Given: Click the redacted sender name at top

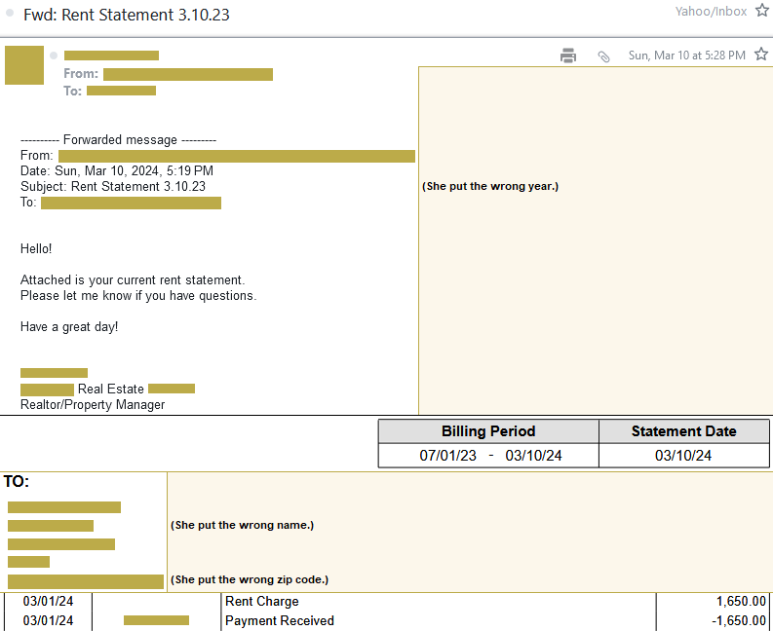Looking at the screenshot, I should point(111,56).
